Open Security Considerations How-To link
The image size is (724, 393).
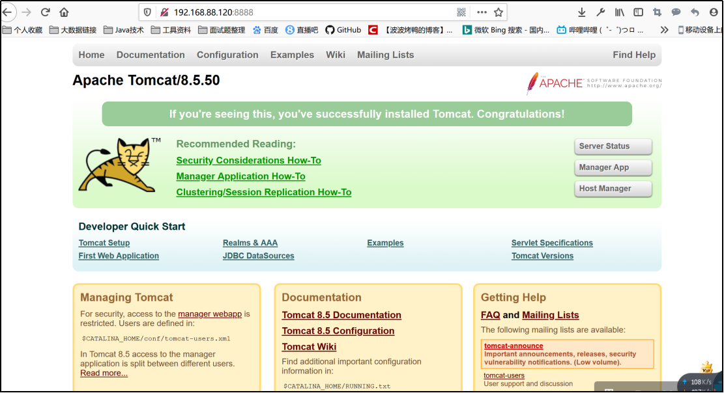click(248, 161)
